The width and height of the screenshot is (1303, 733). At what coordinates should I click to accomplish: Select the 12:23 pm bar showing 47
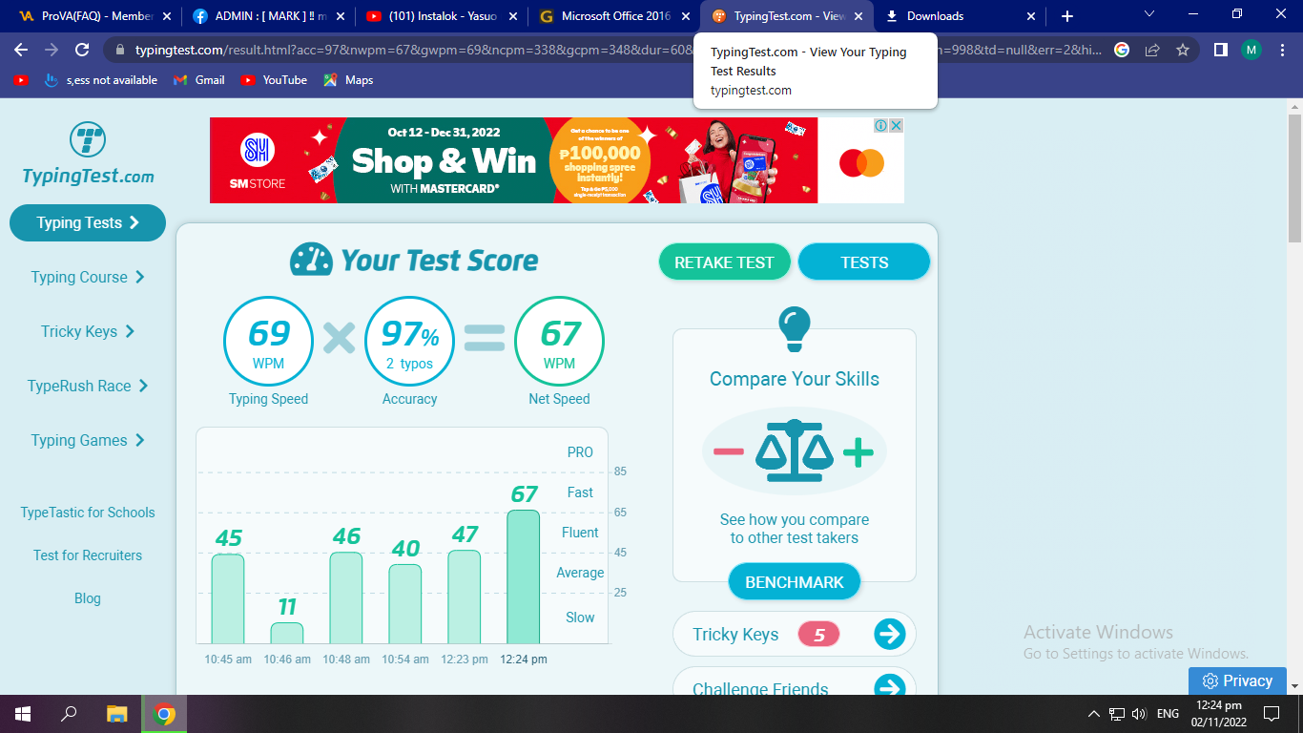point(465,597)
